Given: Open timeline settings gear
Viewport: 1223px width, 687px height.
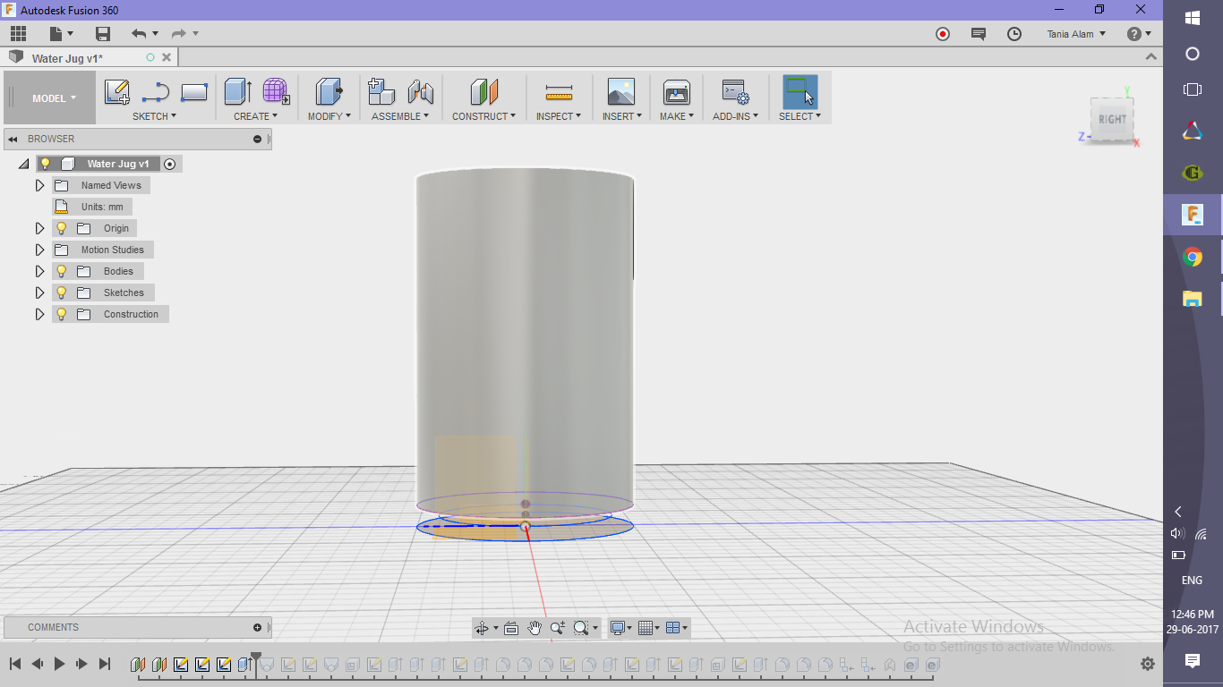Looking at the screenshot, I should tap(1148, 664).
